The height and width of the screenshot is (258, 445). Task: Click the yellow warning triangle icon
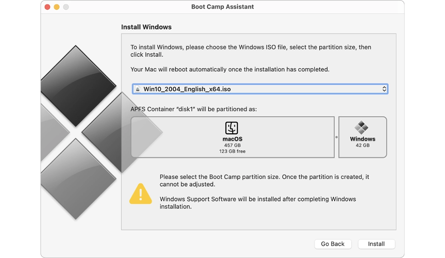click(140, 194)
